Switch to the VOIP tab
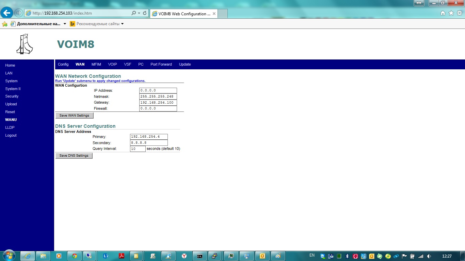 click(112, 64)
